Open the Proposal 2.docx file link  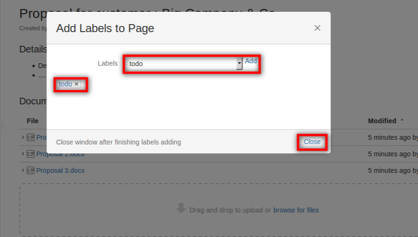61,154
